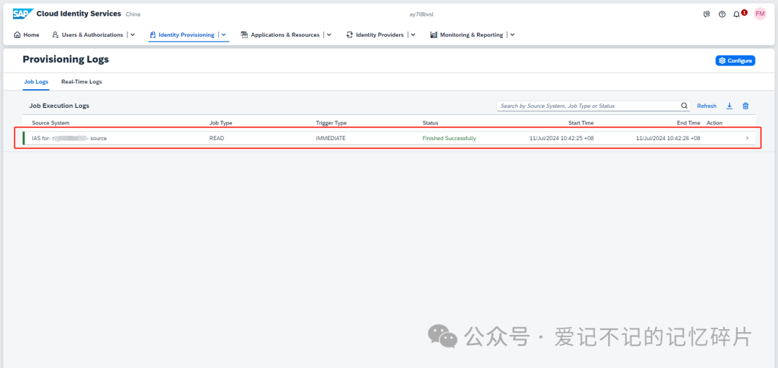This screenshot has width=778, height=368.
Task: Switch to the Real-Time Logs tab
Action: [81, 82]
